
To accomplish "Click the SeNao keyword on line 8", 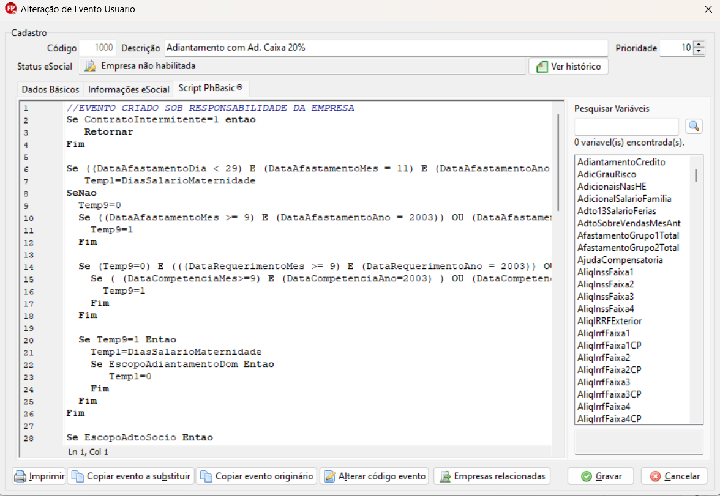I will click(x=81, y=193).
